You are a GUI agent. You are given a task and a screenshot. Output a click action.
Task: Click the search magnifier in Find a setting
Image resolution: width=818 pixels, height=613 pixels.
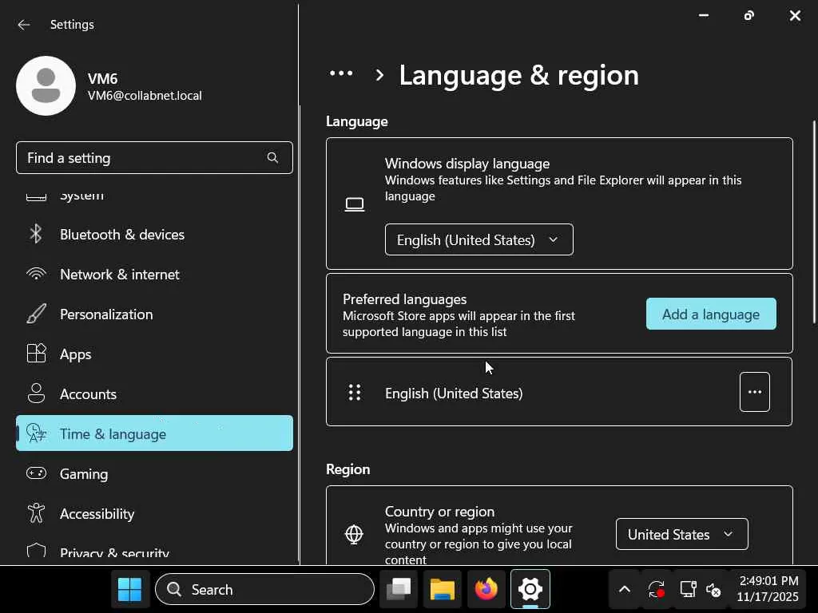272,157
